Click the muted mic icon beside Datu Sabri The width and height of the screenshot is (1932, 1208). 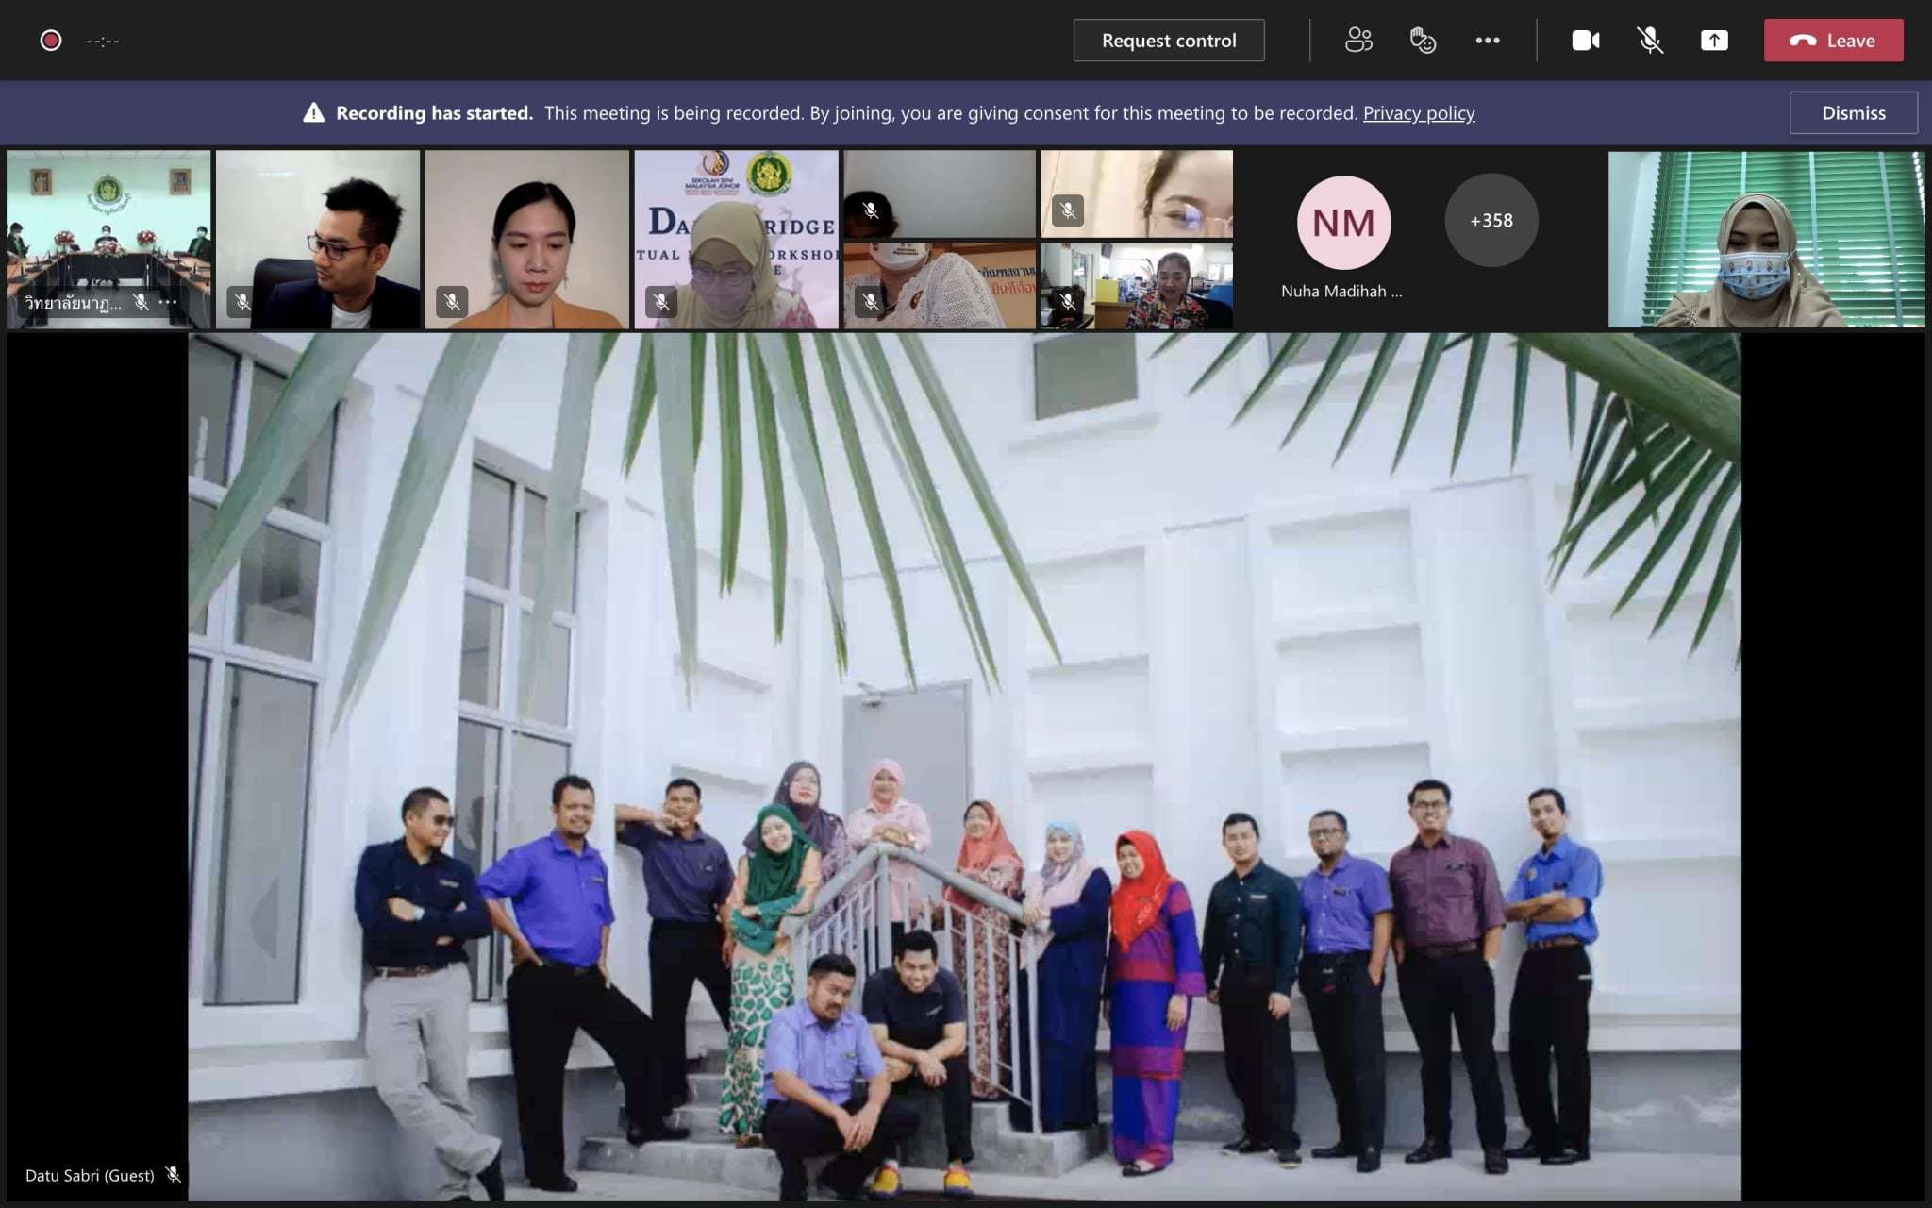(x=173, y=1175)
